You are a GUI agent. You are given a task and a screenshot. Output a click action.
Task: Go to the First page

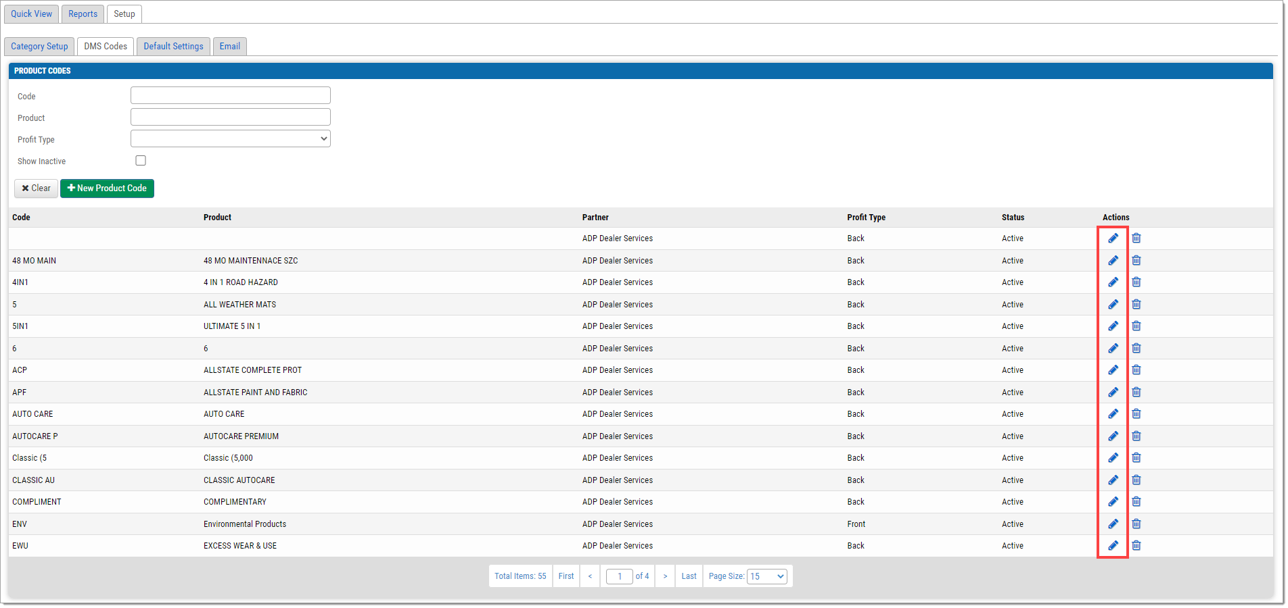[566, 576]
